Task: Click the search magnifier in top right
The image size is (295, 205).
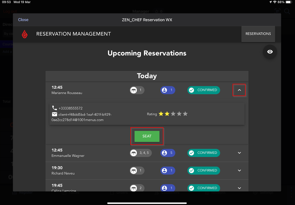Action: [287, 11]
